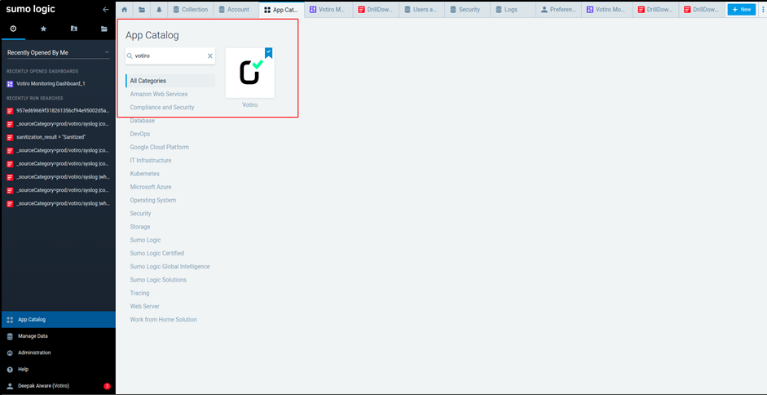Go to the Home tab icon
The height and width of the screenshot is (395, 767).
(x=124, y=9)
